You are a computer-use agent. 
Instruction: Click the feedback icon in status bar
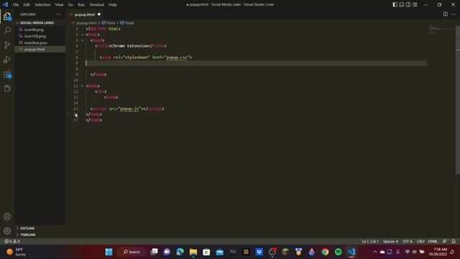444,241
